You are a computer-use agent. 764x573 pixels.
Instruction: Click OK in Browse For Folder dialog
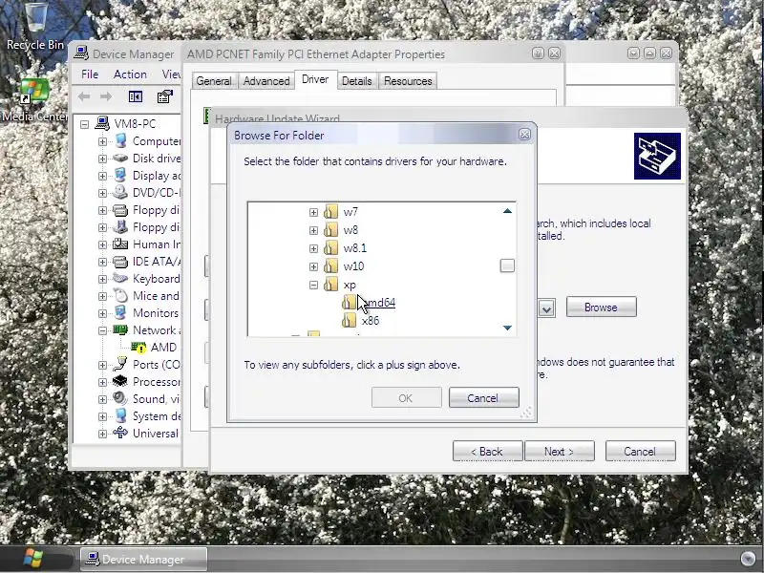pos(407,397)
